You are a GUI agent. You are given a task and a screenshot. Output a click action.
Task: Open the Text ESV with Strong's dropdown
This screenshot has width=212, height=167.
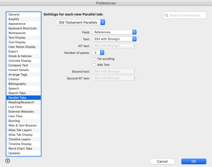click(x=114, y=39)
